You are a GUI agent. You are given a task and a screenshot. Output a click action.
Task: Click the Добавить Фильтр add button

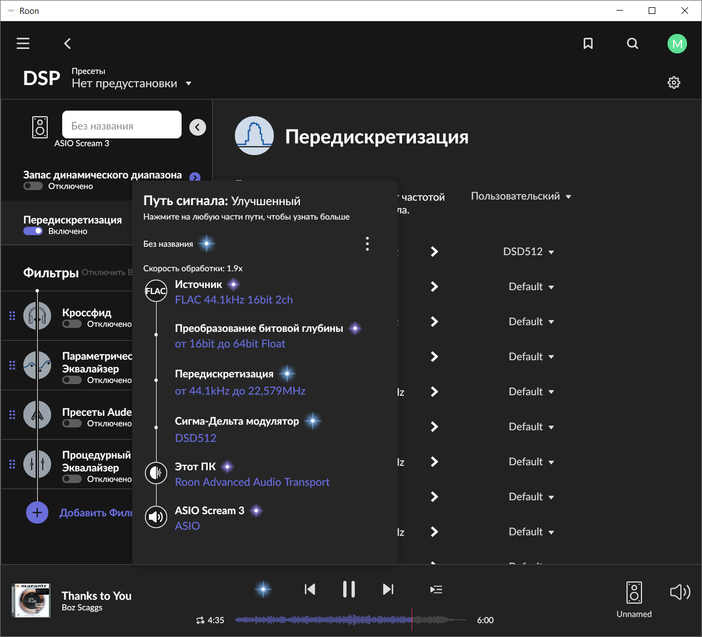pos(37,512)
